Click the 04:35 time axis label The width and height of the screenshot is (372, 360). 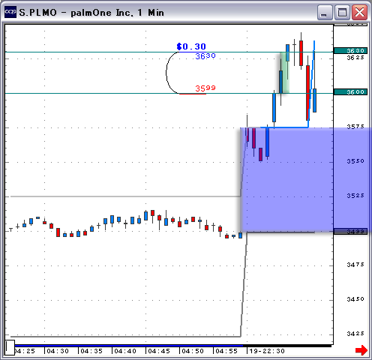tap(91, 351)
